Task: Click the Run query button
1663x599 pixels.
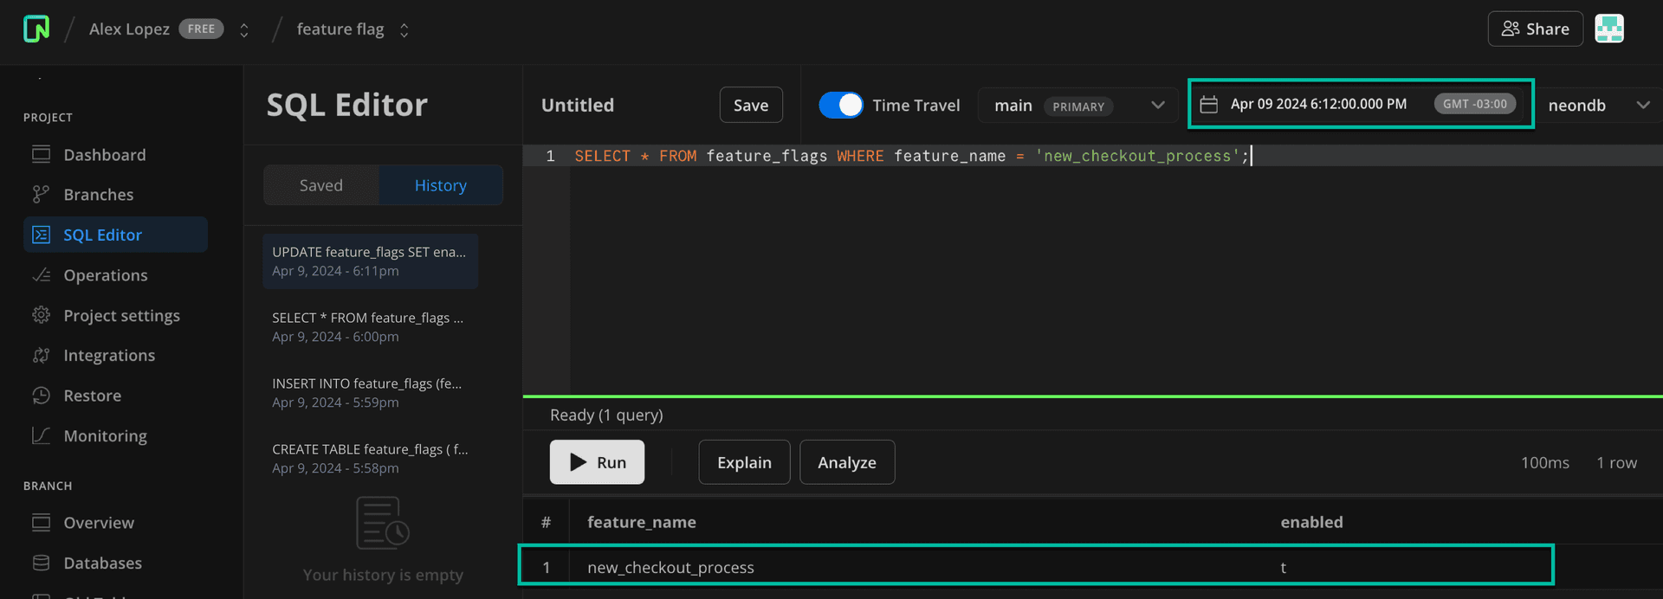Action: tap(597, 462)
